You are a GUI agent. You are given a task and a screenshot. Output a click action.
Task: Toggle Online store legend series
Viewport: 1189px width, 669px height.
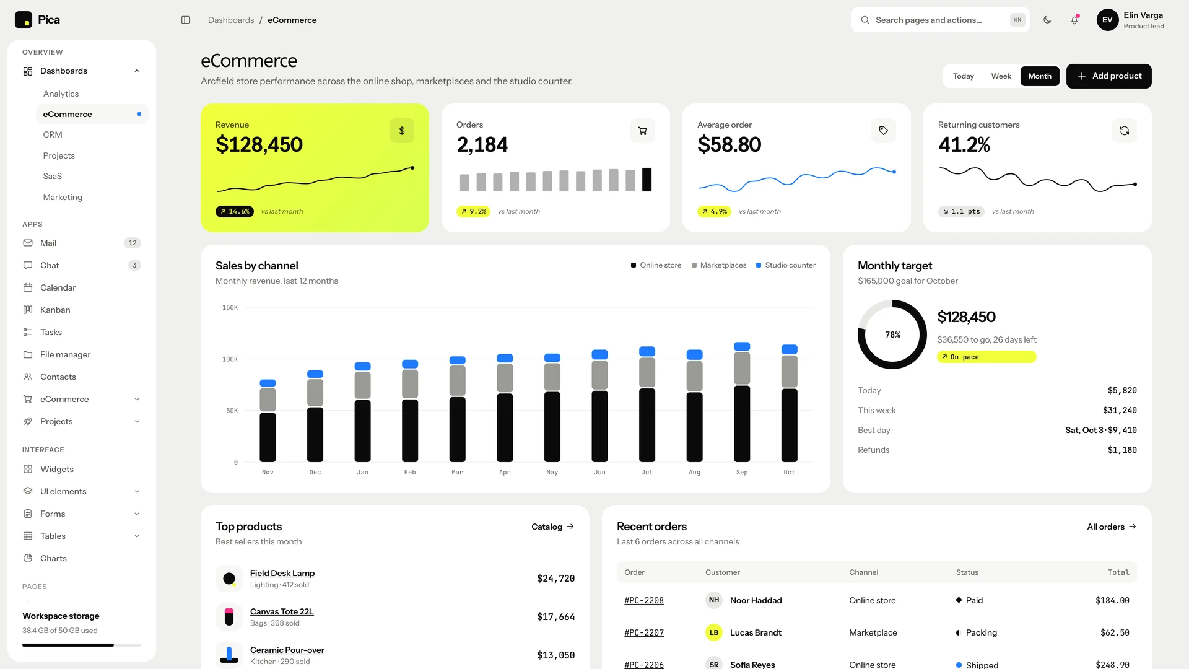[x=656, y=265]
